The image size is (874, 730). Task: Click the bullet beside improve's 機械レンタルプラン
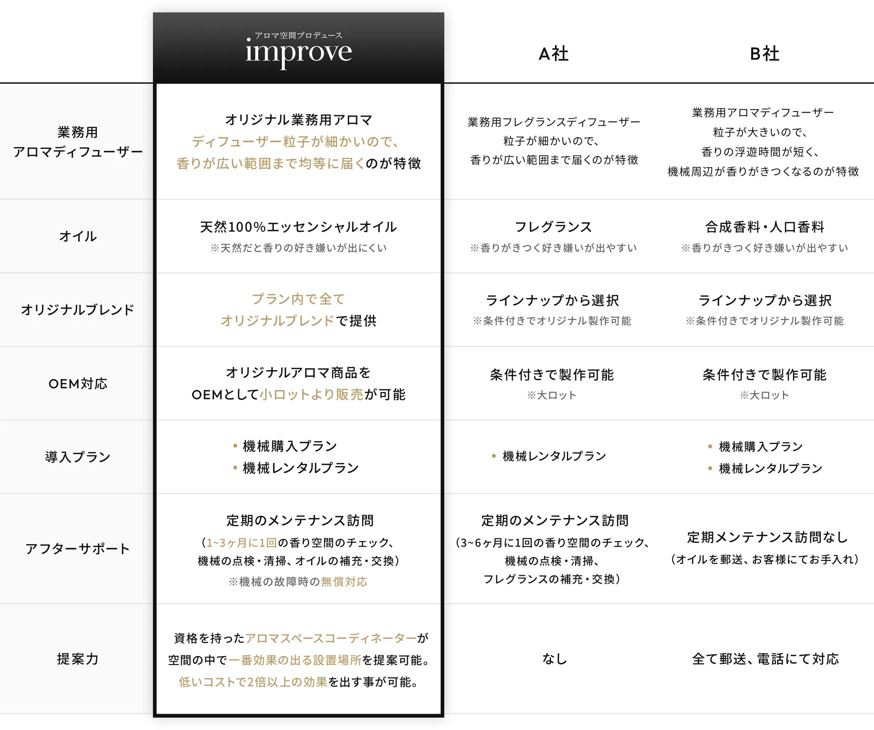[x=236, y=468]
